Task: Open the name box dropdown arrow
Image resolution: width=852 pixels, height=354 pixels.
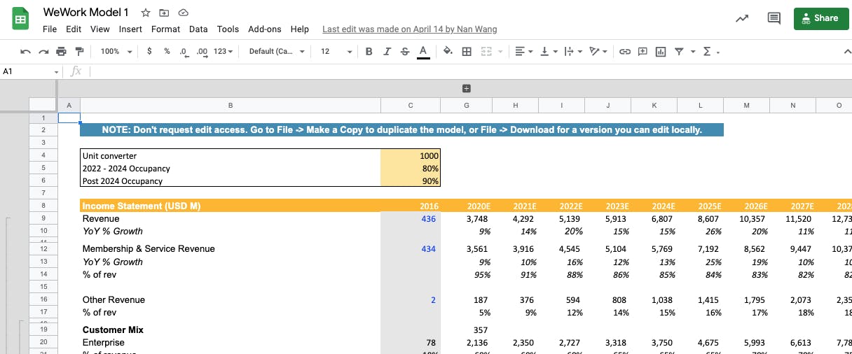Action: click(x=57, y=71)
